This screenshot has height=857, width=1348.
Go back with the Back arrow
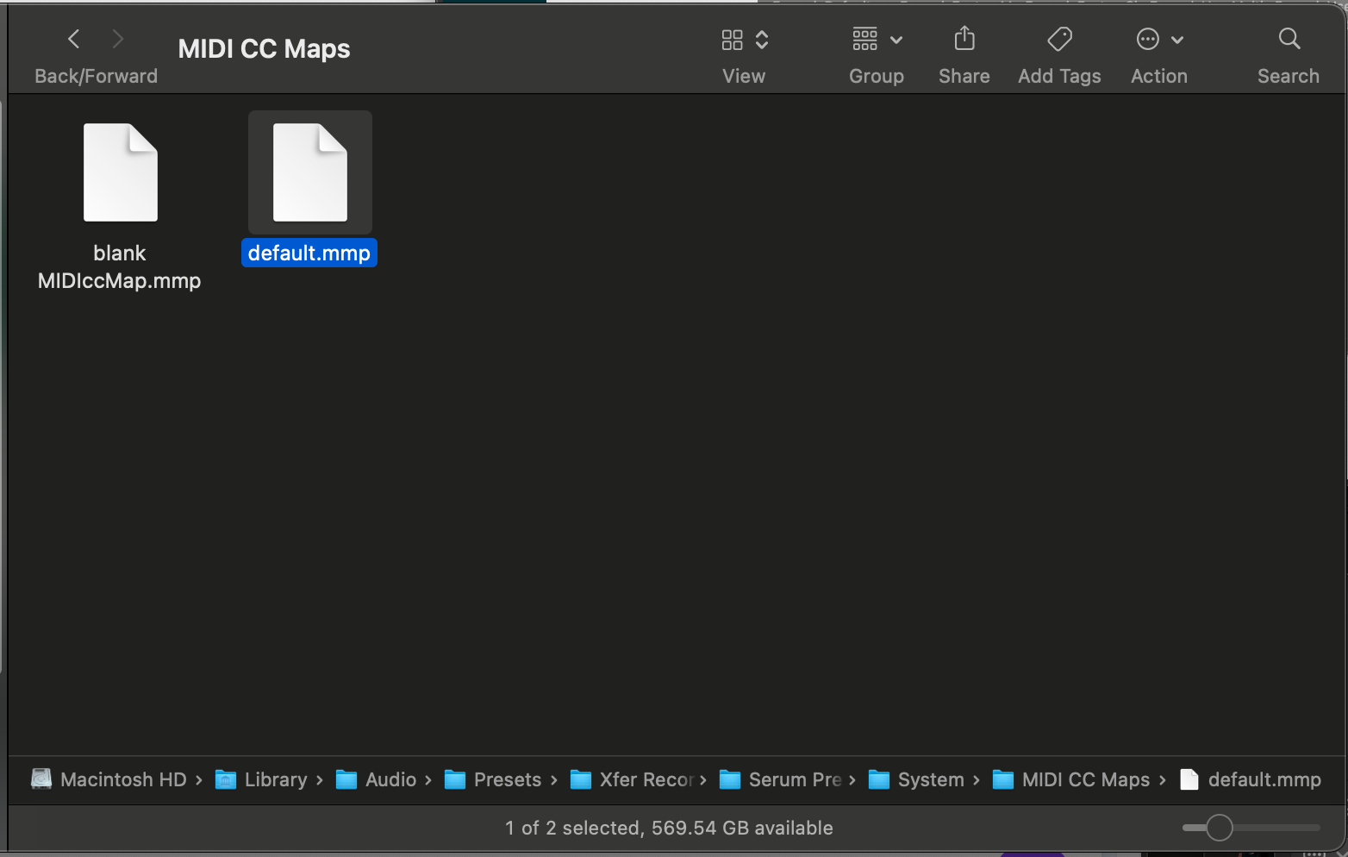74,39
